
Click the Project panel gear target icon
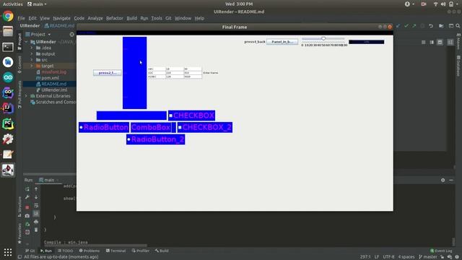pos(71,35)
